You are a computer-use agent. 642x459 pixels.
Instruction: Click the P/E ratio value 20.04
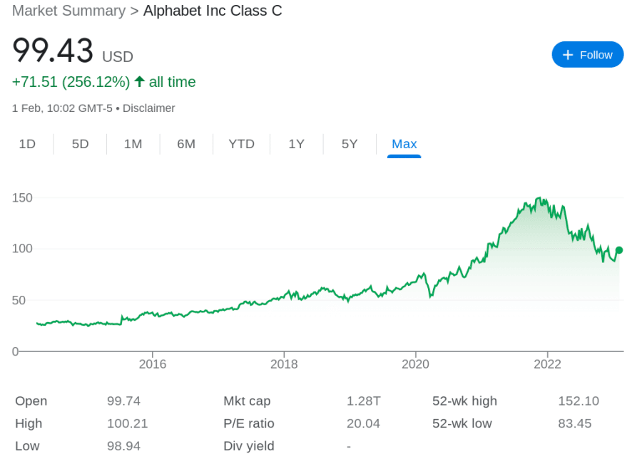[x=363, y=423]
